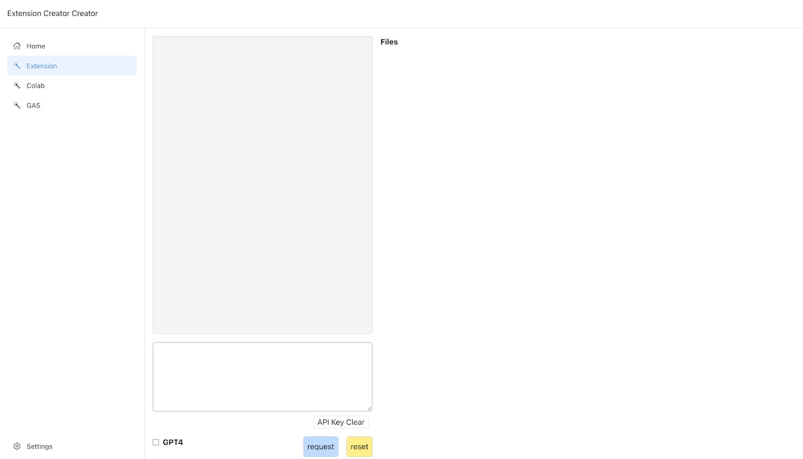This screenshot has width=803, height=459.
Task: Click the Home house icon in sidebar
Action: coord(17,46)
